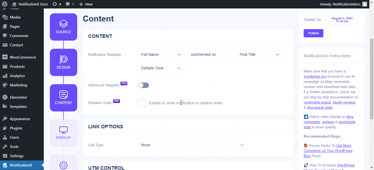Select the Content step
374x170 pixels.
64,98
